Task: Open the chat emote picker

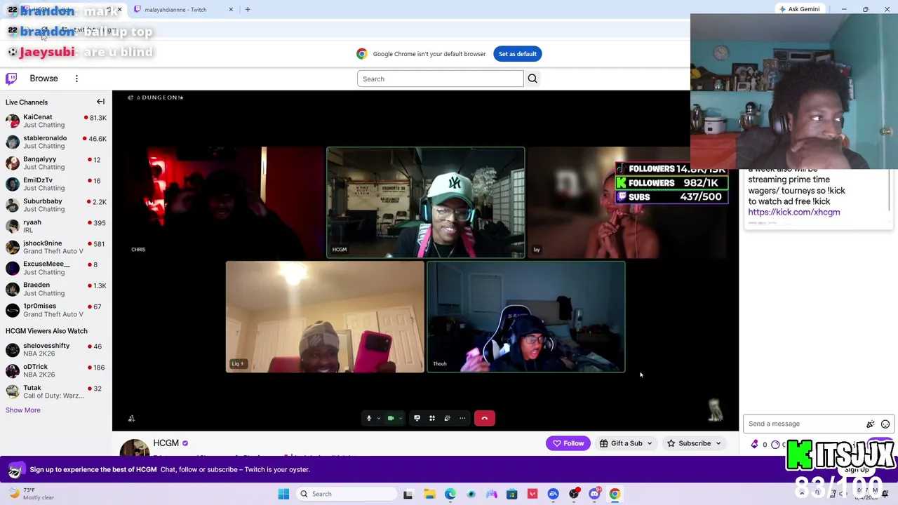Action: [885, 424]
